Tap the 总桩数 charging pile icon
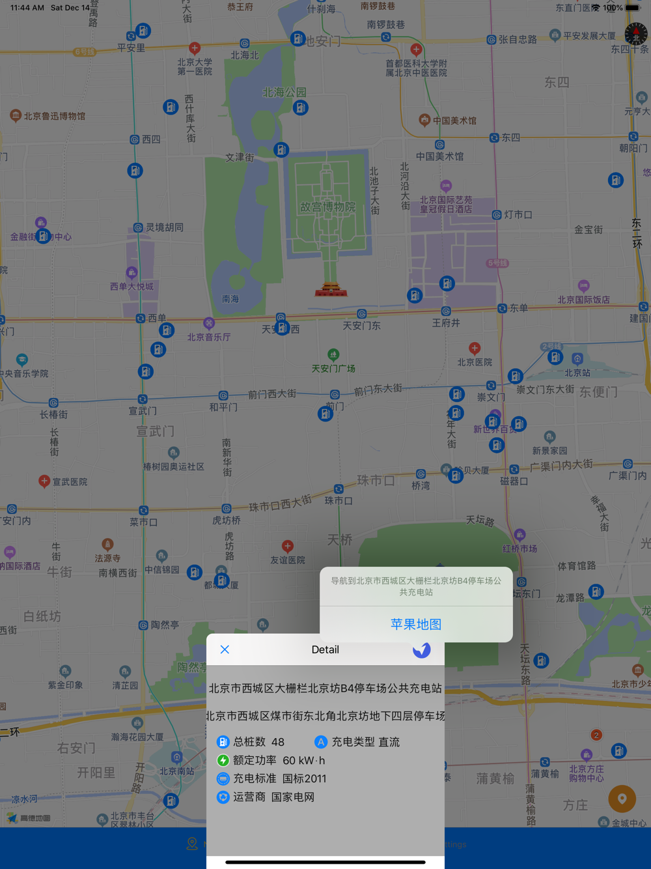 click(223, 742)
